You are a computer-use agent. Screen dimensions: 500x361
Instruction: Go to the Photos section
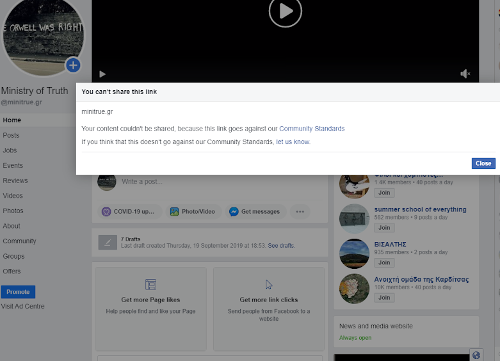[x=13, y=211]
